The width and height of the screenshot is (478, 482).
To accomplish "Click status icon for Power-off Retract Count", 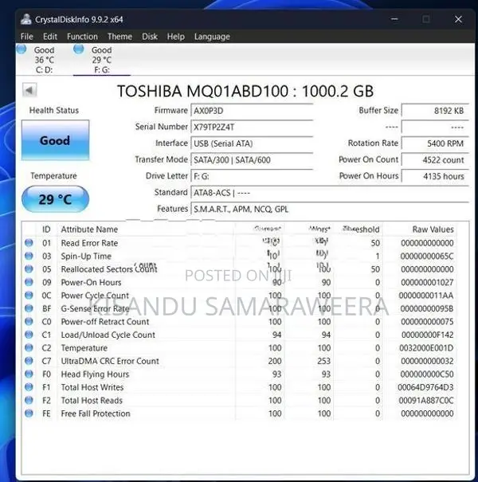I will pyautogui.click(x=29, y=321).
